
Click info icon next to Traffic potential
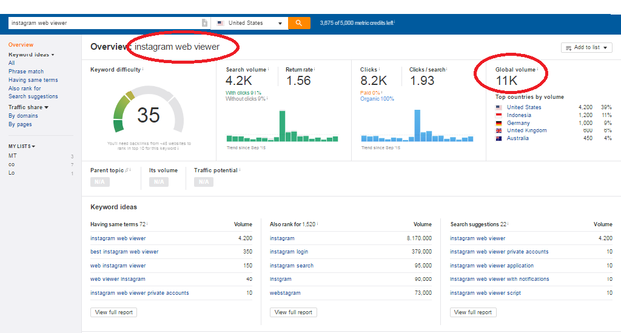point(240,169)
